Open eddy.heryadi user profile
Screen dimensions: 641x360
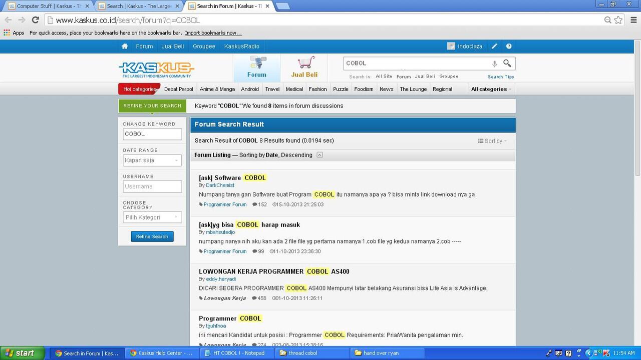click(x=221, y=279)
